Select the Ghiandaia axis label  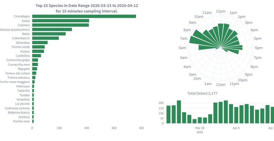[x=23, y=43]
